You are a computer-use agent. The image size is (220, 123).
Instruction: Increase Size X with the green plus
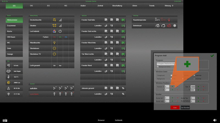point(198,86)
